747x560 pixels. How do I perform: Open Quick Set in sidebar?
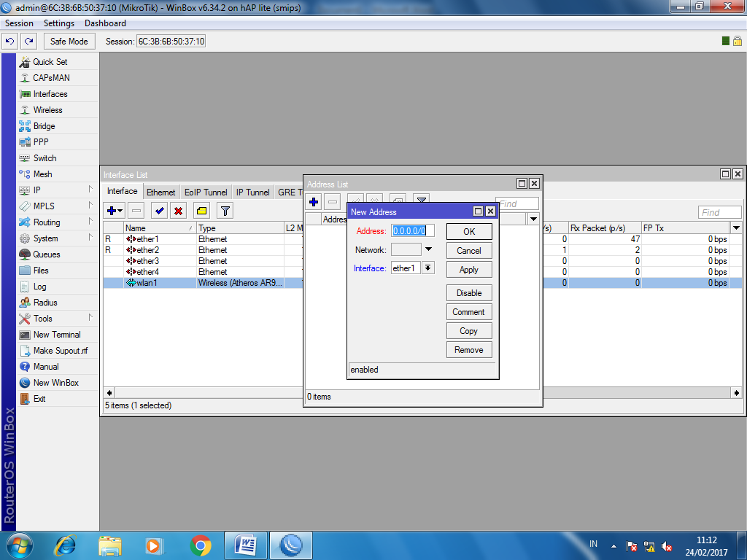[x=58, y=62]
